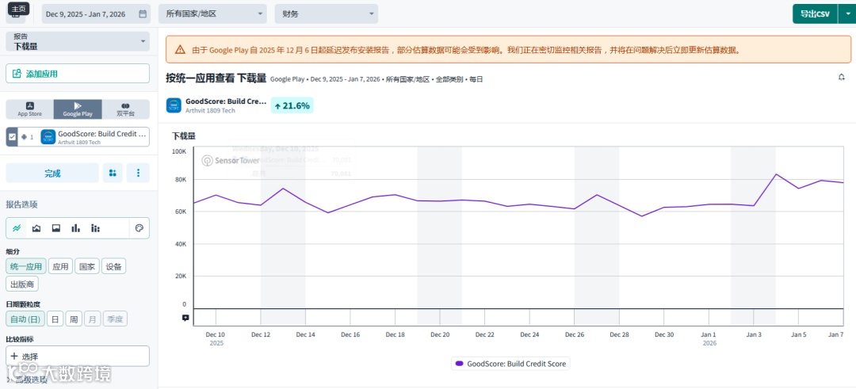Open the 财务 category dropdown
Viewport: 856px width, 389px height.
pyautogui.click(x=326, y=14)
